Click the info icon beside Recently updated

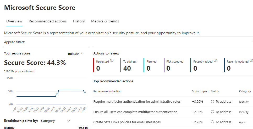[251, 60]
